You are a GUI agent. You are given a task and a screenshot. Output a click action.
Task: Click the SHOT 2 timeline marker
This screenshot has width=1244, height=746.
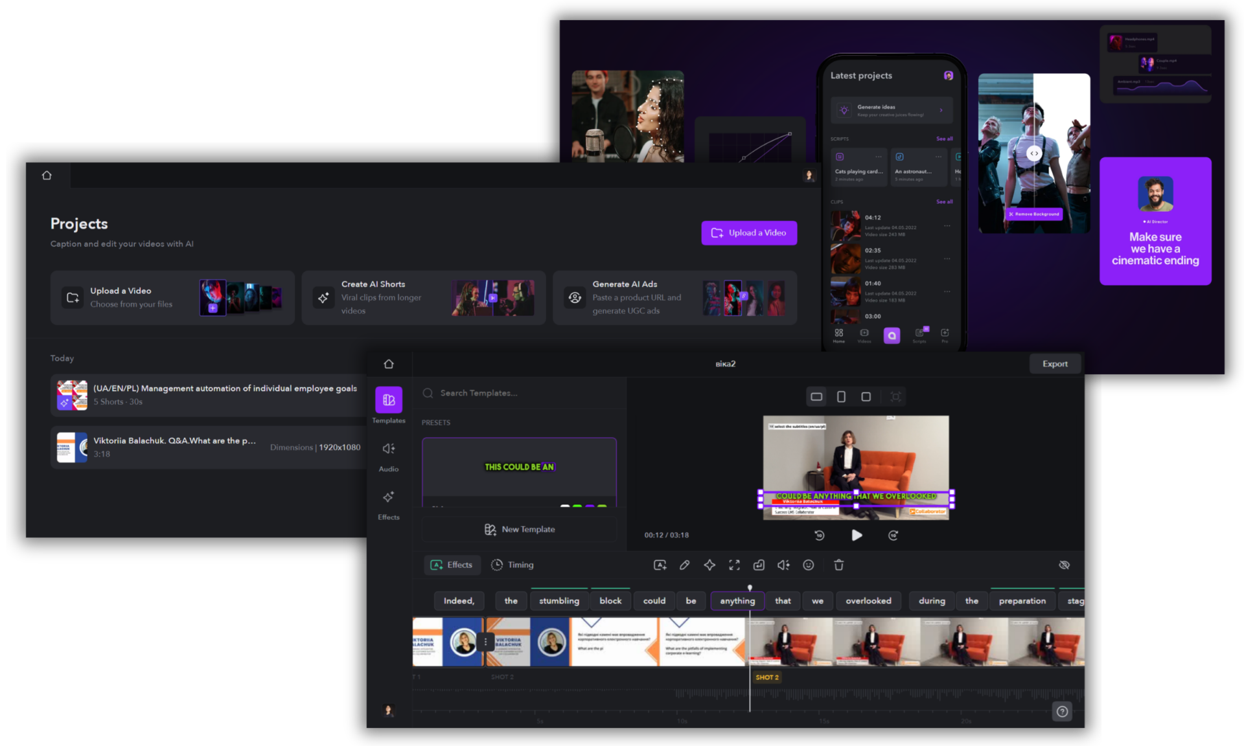coord(766,677)
